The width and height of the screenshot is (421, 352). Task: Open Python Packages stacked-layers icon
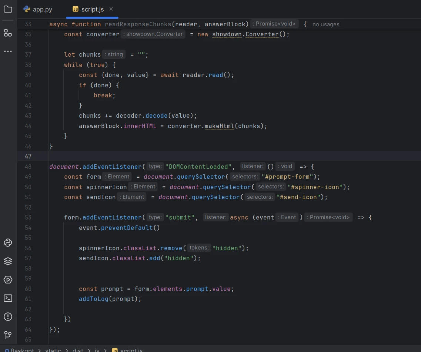coord(8,261)
